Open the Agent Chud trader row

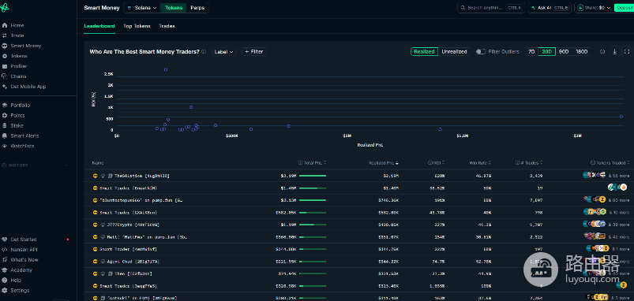pos(359,262)
